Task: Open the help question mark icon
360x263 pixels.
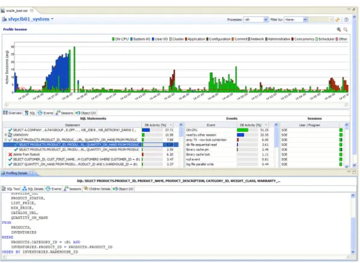Action: (x=346, y=20)
